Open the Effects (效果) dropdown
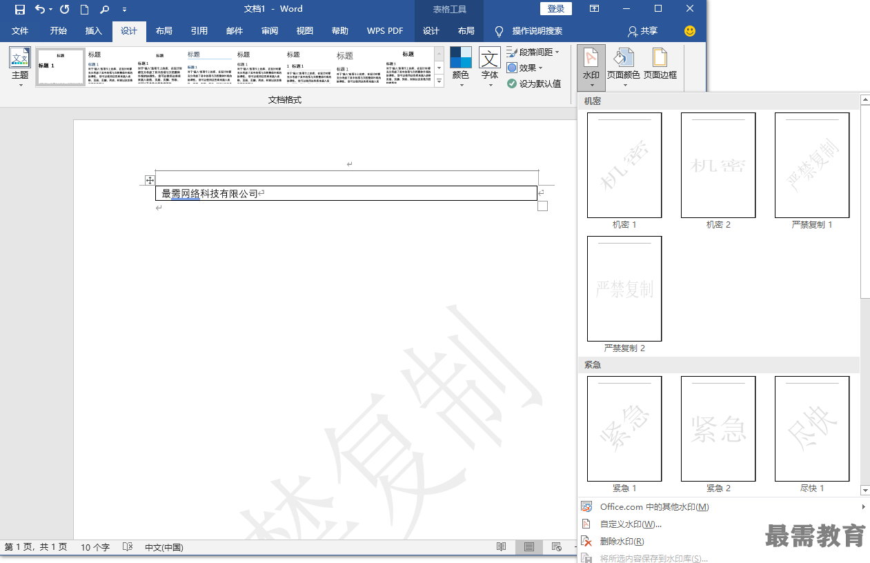The width and height of the screenshot is (870, 563). click(x=525, y=68)
